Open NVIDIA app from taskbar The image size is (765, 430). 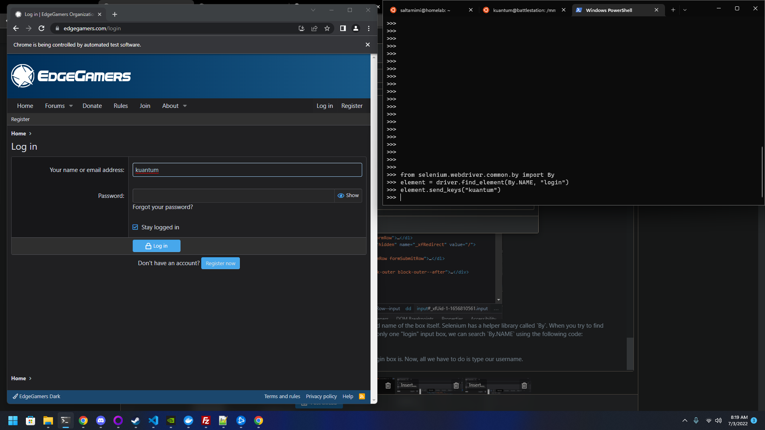[171, 420]
